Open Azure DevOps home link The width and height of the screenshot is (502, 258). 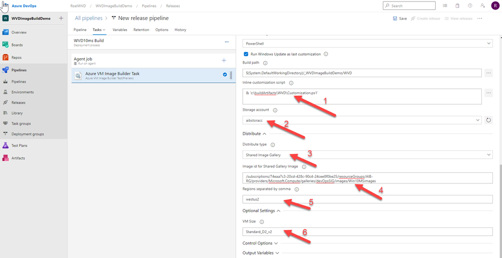(x=24, y=6)
